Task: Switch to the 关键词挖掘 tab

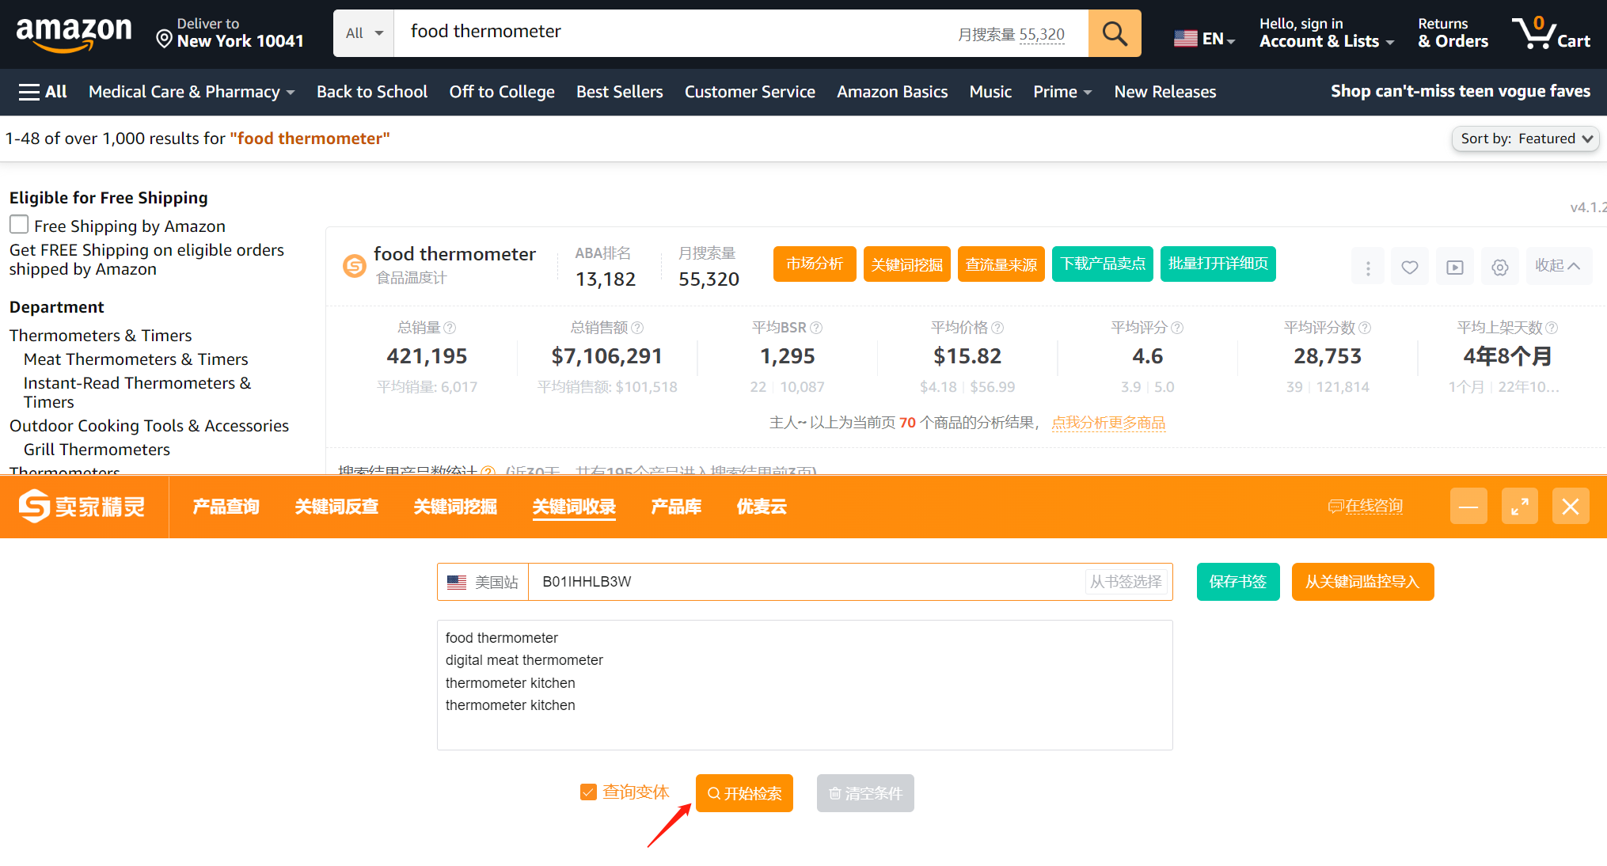Action: 455,507
